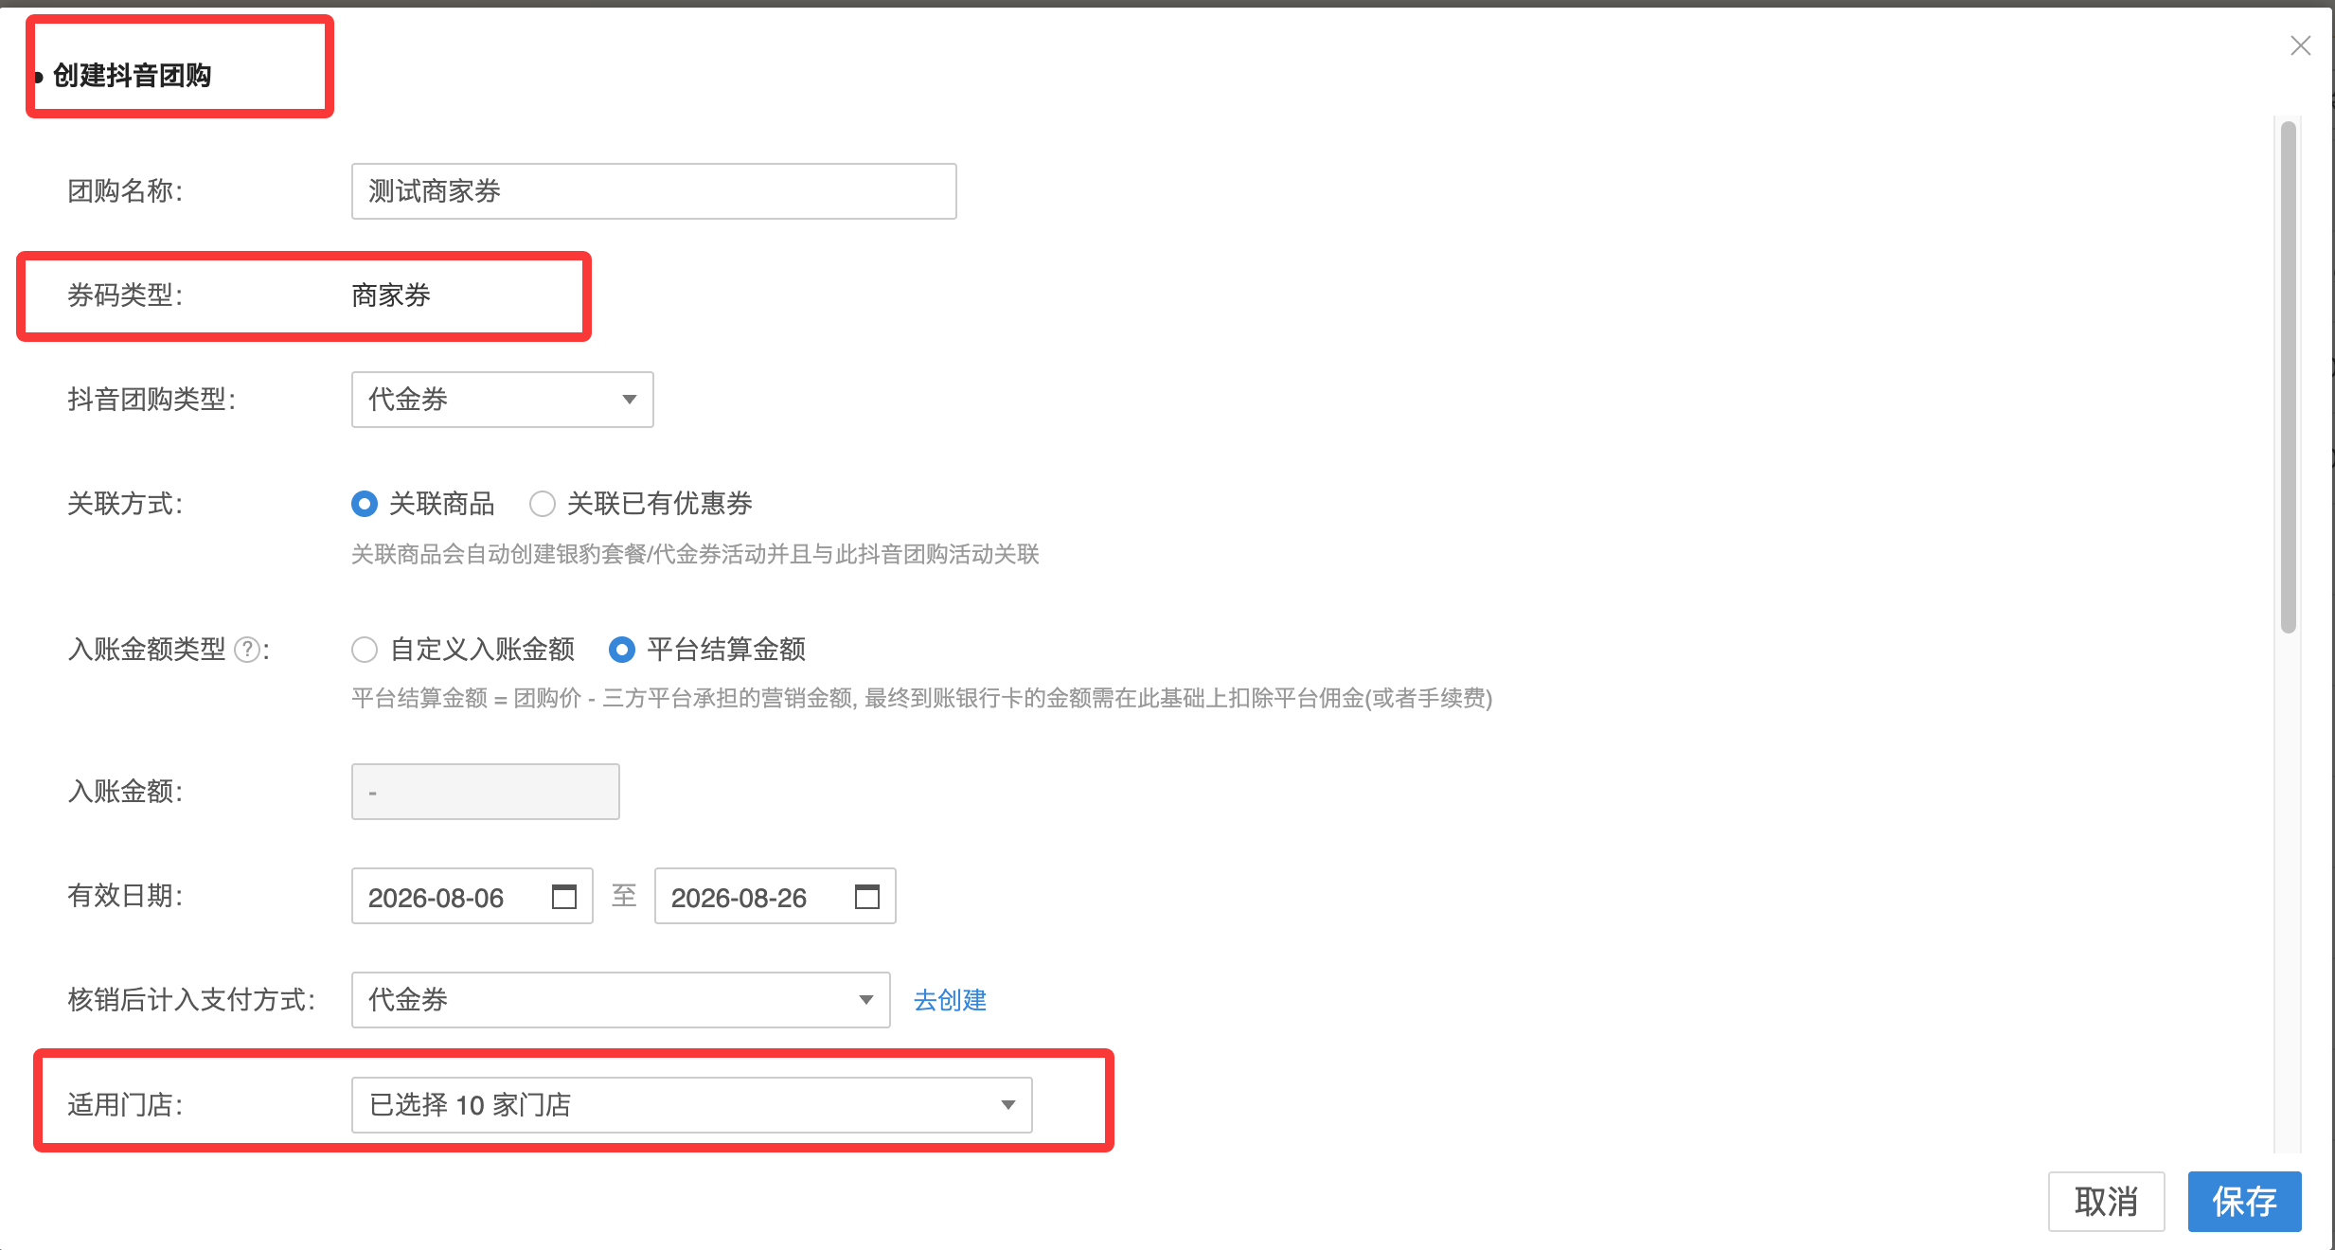Open the end date calendar icon
The width and height of the screenshot is (2335, 1250).
867,896
